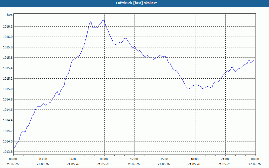Select the 1016,2 y-axis label
The height and width of the screenshot is (168, 269).
pyautogui.click(x=7, y=27)
